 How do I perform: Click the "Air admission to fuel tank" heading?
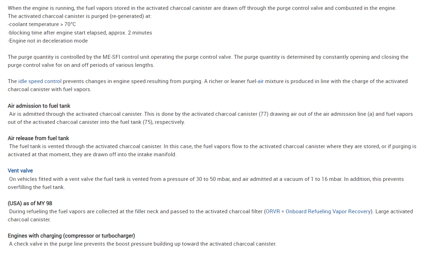[39, 106]
